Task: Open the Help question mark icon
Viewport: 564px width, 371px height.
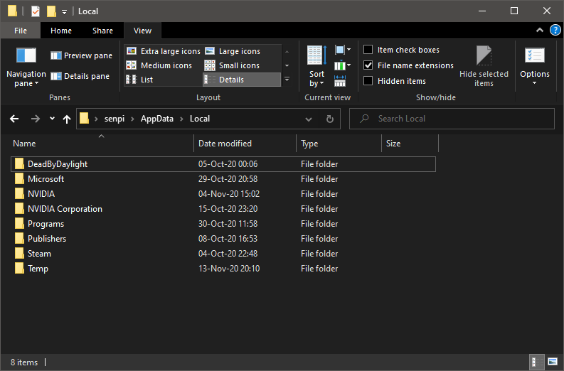Action: pos(555,31)
